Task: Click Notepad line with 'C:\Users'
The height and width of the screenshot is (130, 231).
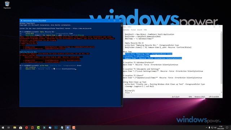Action: pyautogui.click(x=133, y=75)
